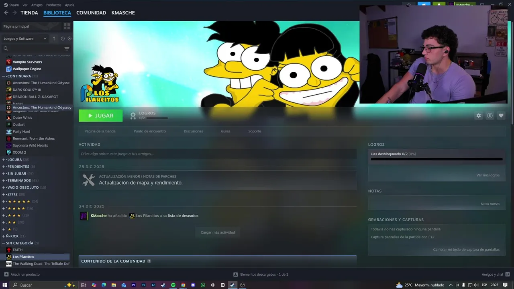Sort library list with the up arrow
This screenshot has height=289, width=514.
click(x=54, y=39)
